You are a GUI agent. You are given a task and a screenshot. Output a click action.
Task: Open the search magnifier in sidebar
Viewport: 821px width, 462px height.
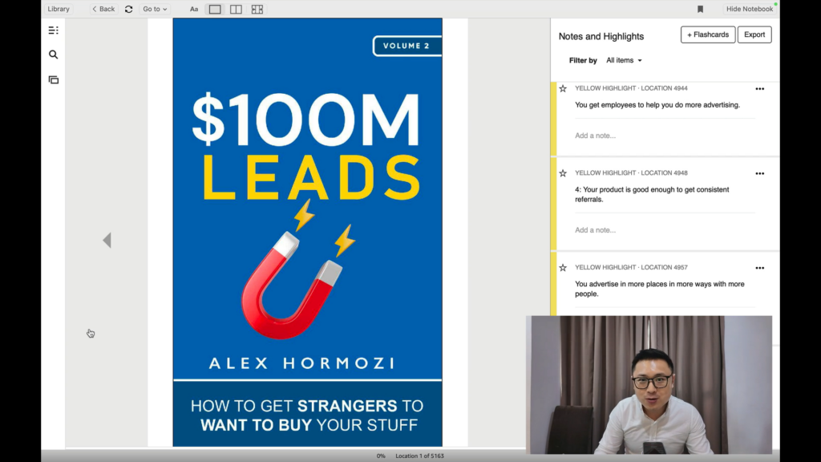(x=54, y=55)
